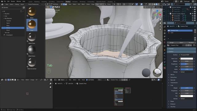Open the outliner filter dropdown
The width and height of the screenshot is (197, 111).
pyautogui.click(x=191, y=4)
